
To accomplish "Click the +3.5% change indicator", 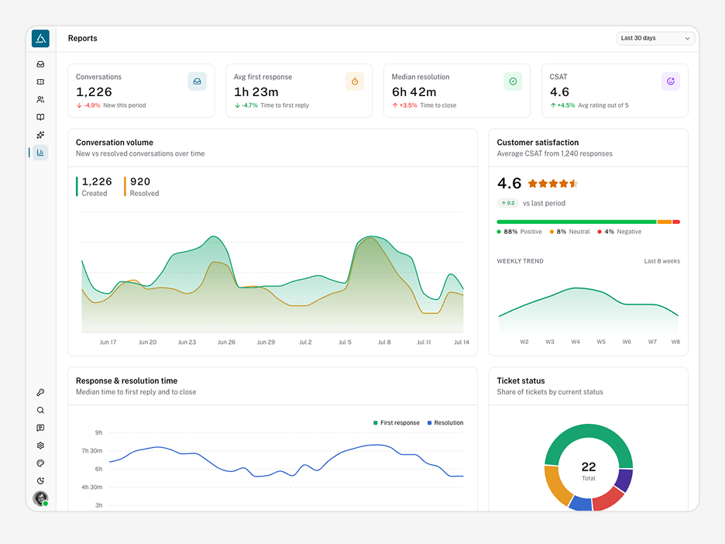I will [x=404, y=105].
